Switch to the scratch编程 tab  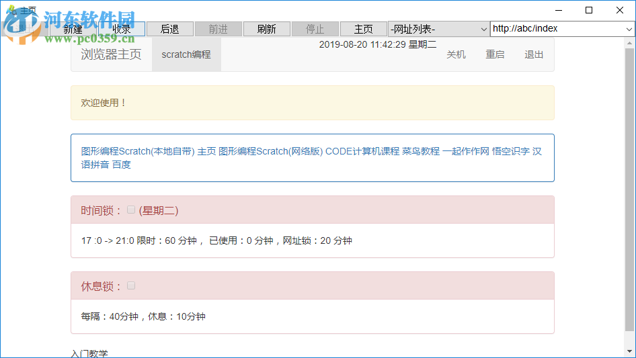(186, 54)
